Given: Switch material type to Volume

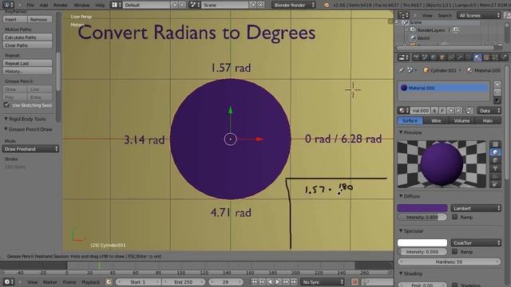Looking at the screenshot, I should 461,120.
